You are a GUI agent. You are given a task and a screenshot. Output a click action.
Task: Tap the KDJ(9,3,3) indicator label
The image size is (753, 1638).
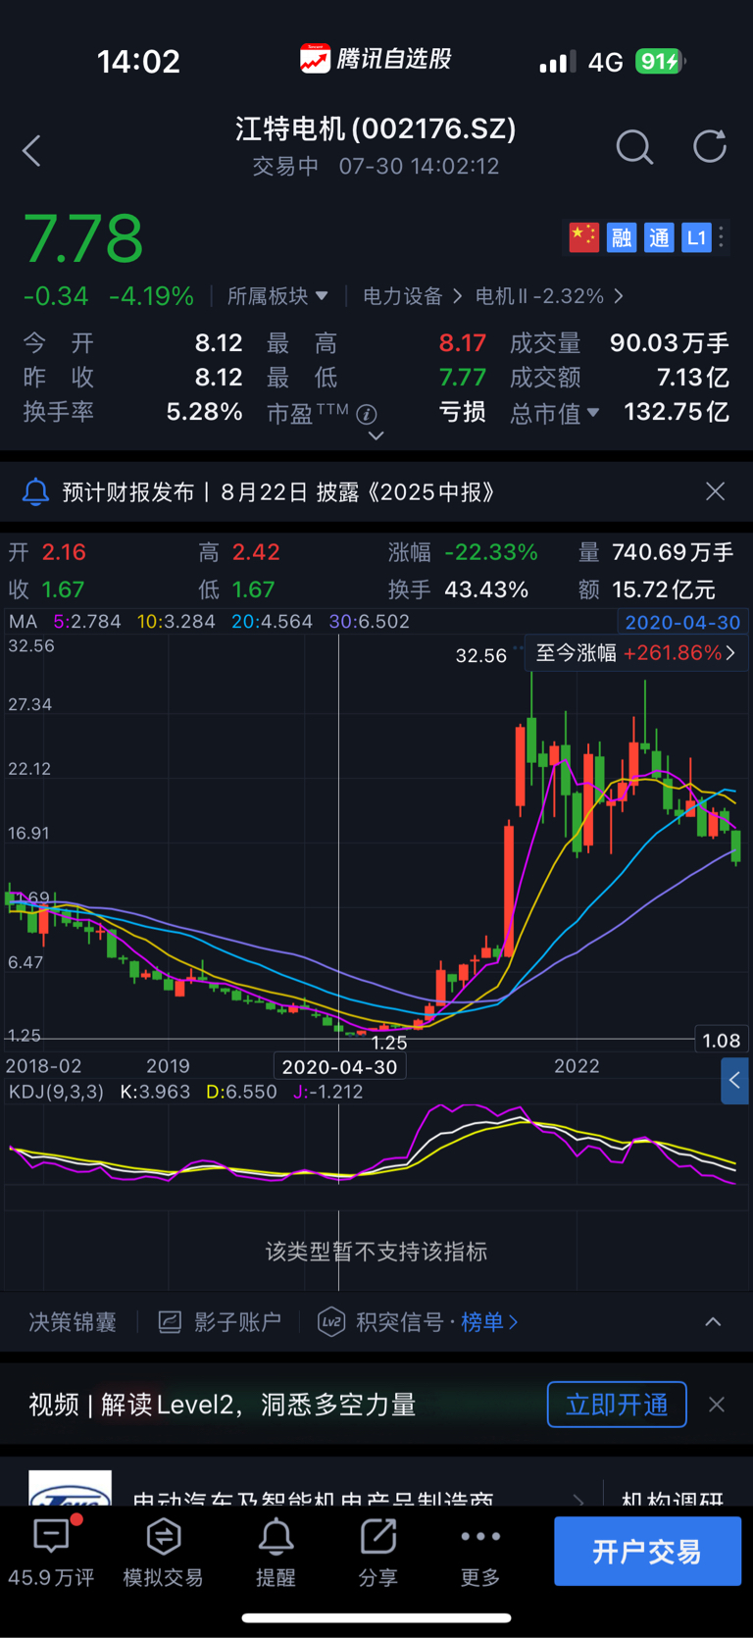click(55, 1092)
